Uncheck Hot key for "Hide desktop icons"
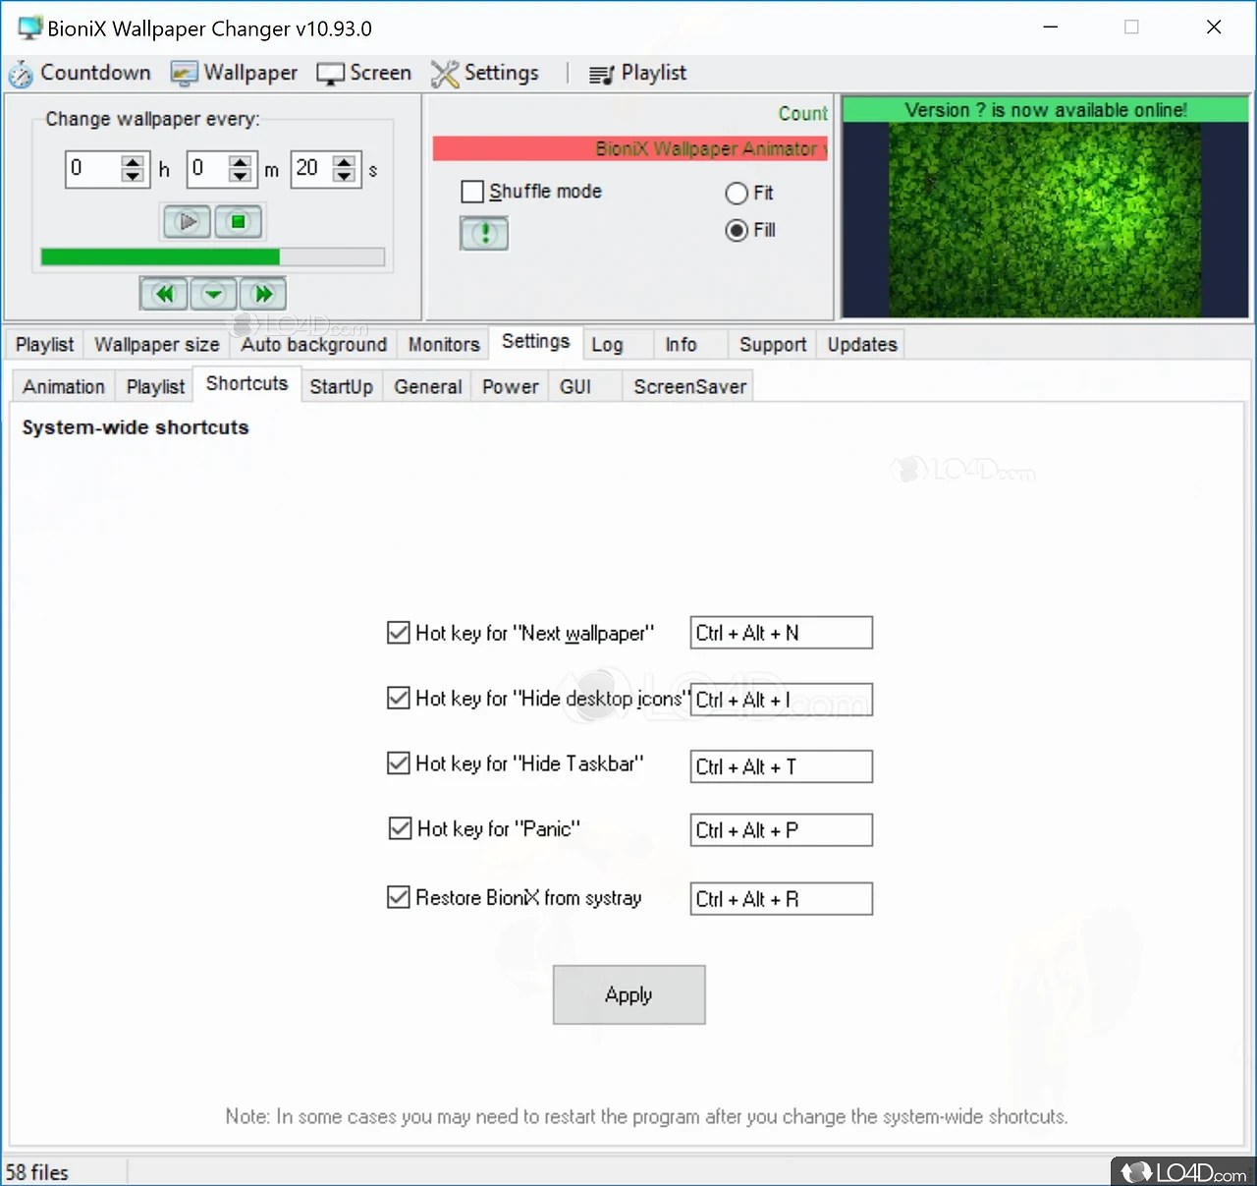This screenshot has height=1186, width=1257. pyautogui.click(x=399, y=699)
